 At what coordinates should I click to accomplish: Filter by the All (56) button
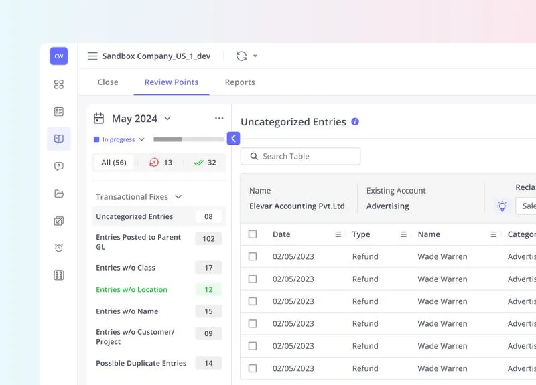[x=114, y=162]
